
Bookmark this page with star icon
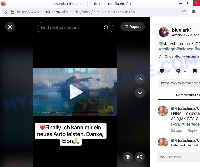pos(184,12)
